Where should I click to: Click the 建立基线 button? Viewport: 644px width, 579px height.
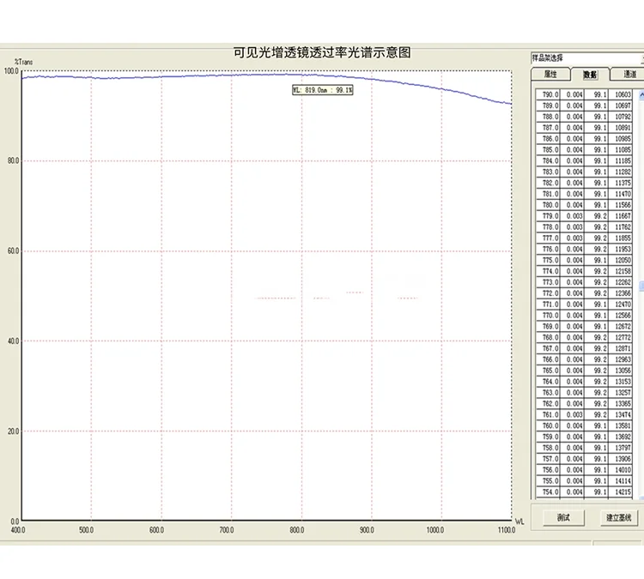pyautogui.click(x=618, y=518)
